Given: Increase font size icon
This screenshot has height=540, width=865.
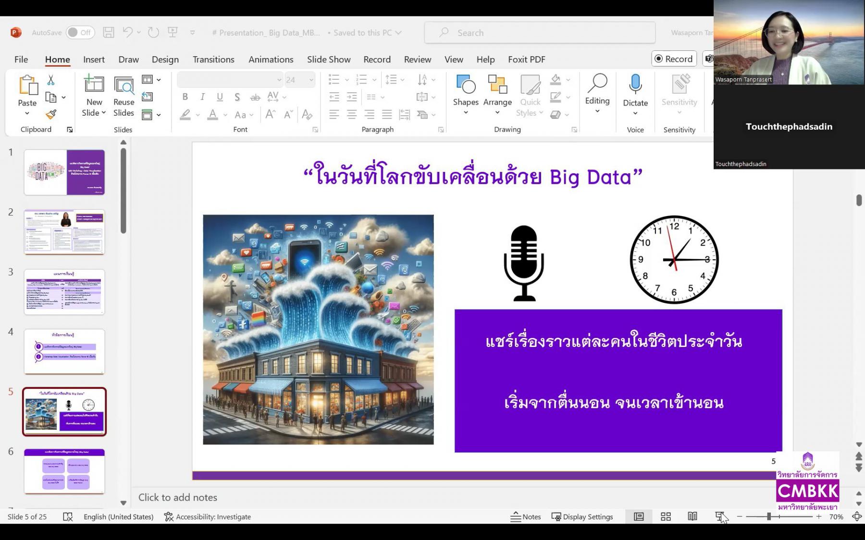Looking at the screenshot, I should click(270, 114).
